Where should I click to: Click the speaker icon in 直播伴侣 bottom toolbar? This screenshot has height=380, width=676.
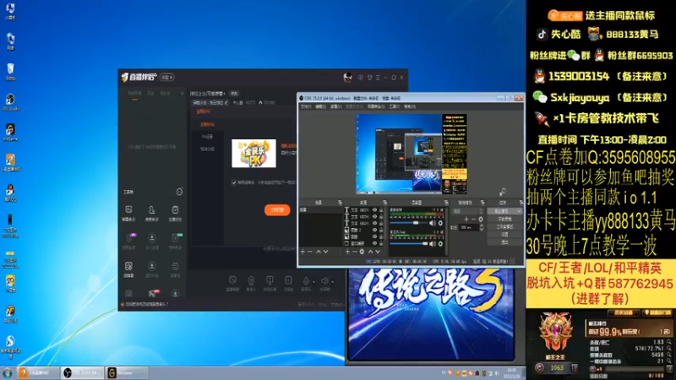pos(324,280)
